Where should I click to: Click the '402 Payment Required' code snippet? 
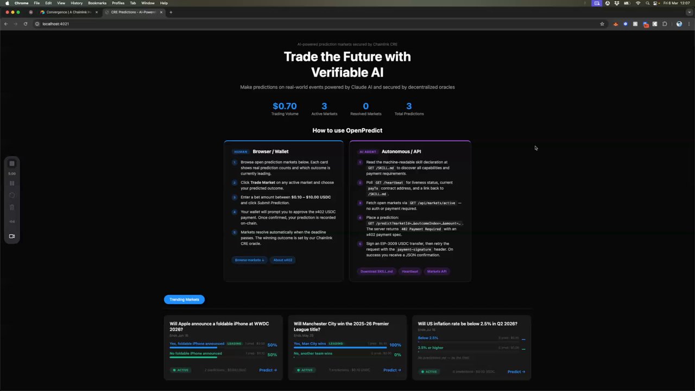click(422, 229)
